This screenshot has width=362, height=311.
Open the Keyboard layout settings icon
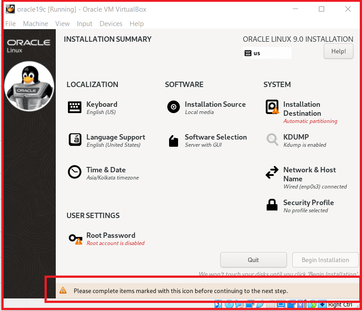pos(74,107)
